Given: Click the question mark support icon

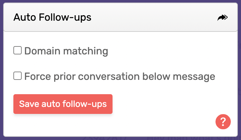Looking at the screenshot, I should [223, 122].
